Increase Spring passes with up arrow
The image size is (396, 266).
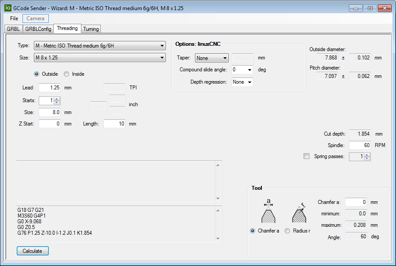(x=367, y=155)
